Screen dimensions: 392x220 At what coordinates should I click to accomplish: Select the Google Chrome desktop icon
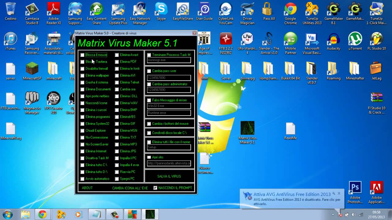click(290, 14)
